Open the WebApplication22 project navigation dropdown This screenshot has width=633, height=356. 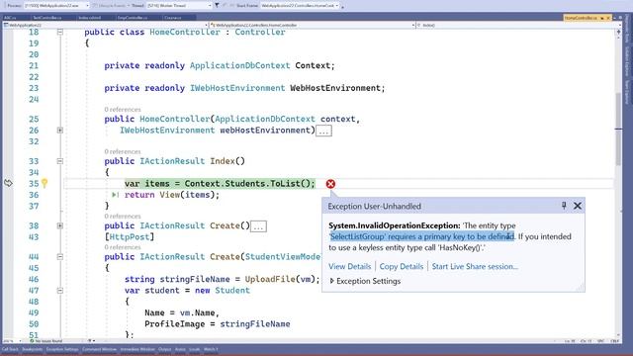(x=106, y=25)
